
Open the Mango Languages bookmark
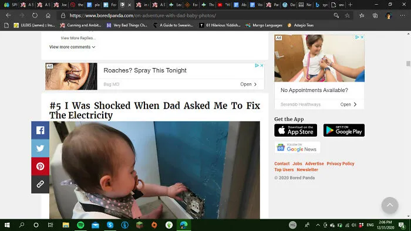[x=264, y=25]
